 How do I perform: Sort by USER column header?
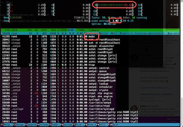pyautogui.click(x=14, y=30)
